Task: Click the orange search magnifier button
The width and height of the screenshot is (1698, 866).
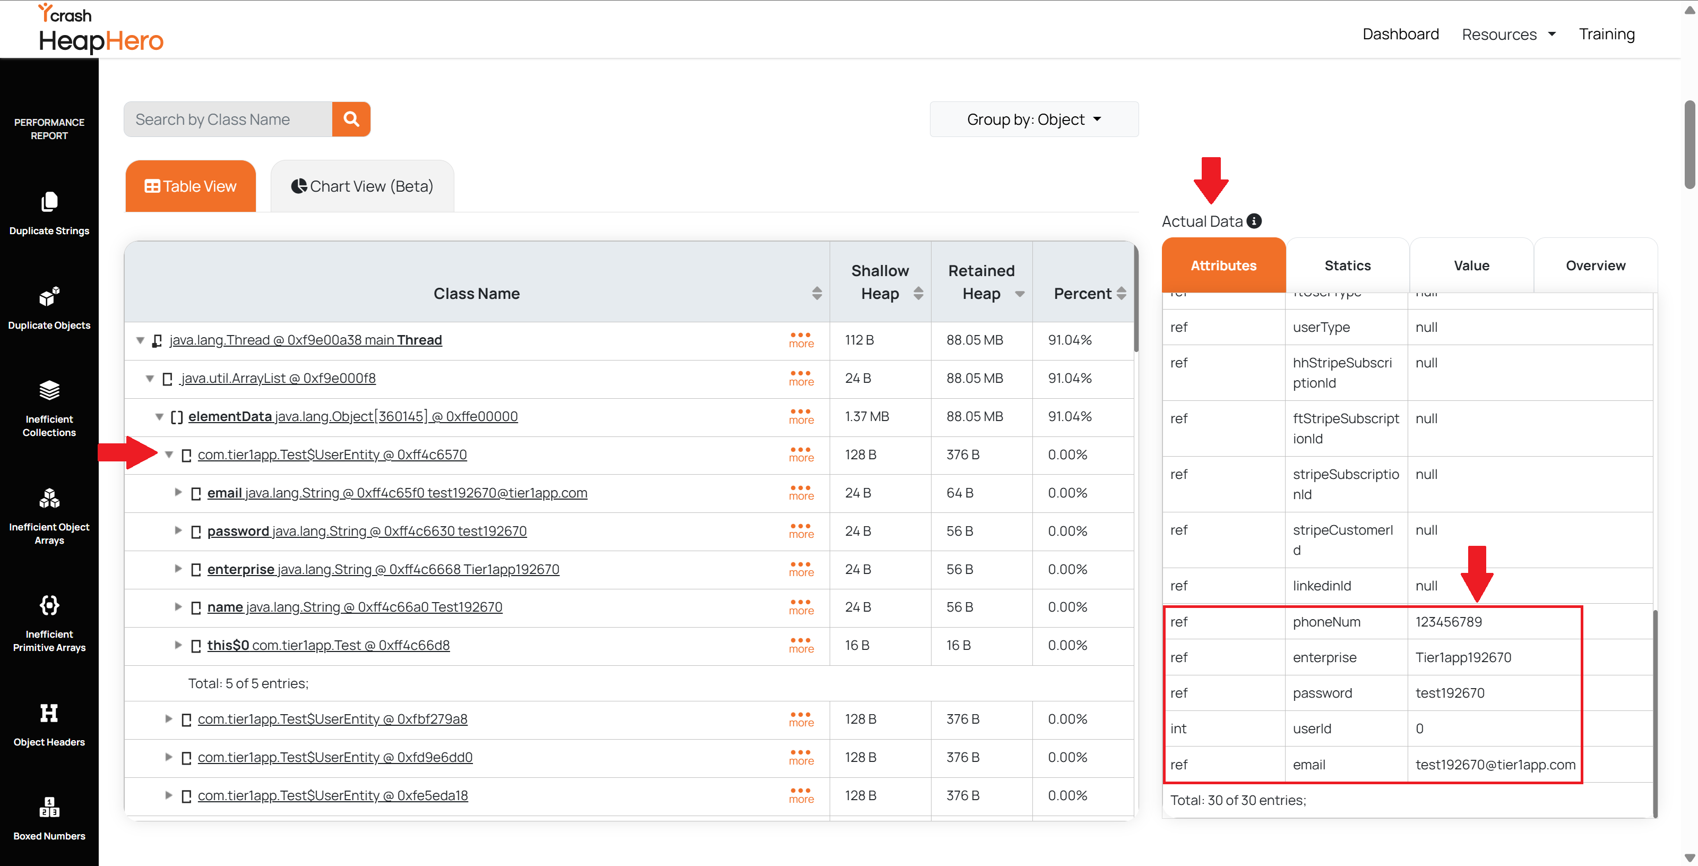Action: (351, 119)
